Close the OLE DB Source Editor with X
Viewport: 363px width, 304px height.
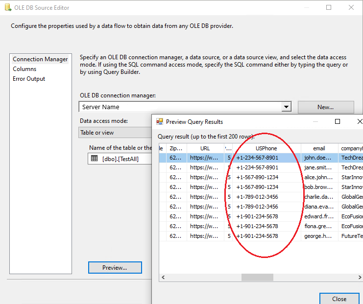(x=351, y=7)
